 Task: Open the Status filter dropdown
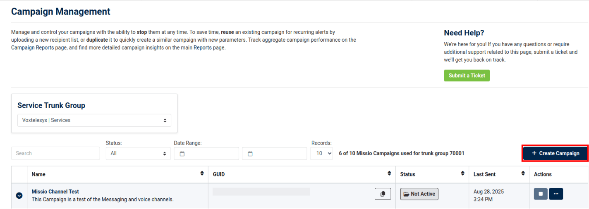pos(138,154)
